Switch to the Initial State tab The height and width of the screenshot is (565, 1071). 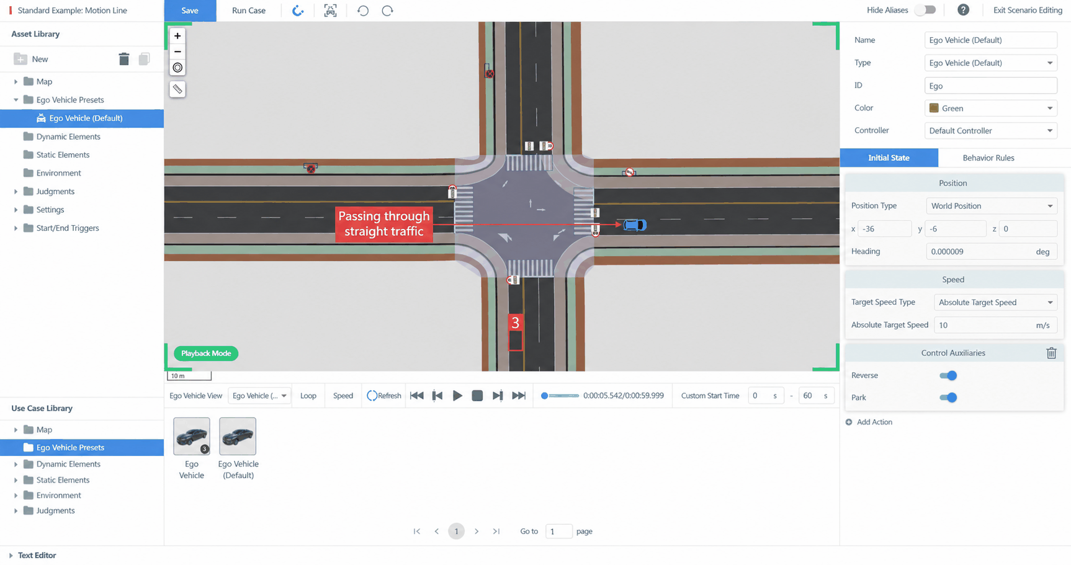889,158
